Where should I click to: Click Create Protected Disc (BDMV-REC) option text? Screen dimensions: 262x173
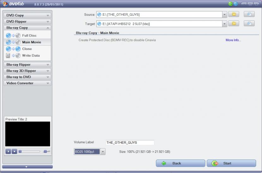tap(117, 40)
